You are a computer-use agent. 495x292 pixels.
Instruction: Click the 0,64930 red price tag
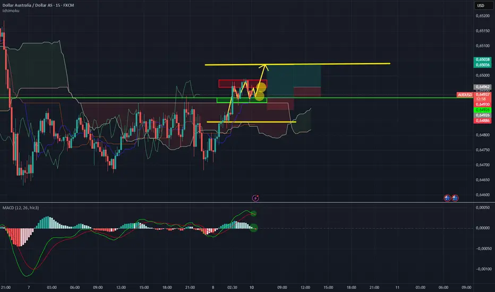(x=482, y=104)
